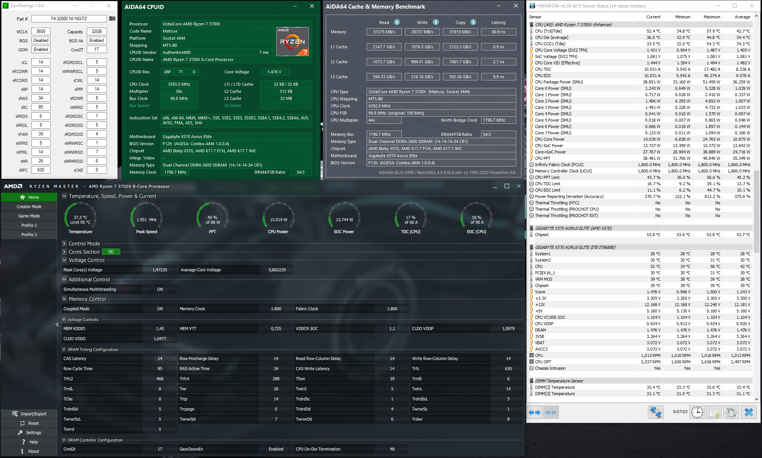The width and height of the screenshot is (762, 458).
Task: Click the HWiNFO network remote monitoring icon
Action: (655, 412)
